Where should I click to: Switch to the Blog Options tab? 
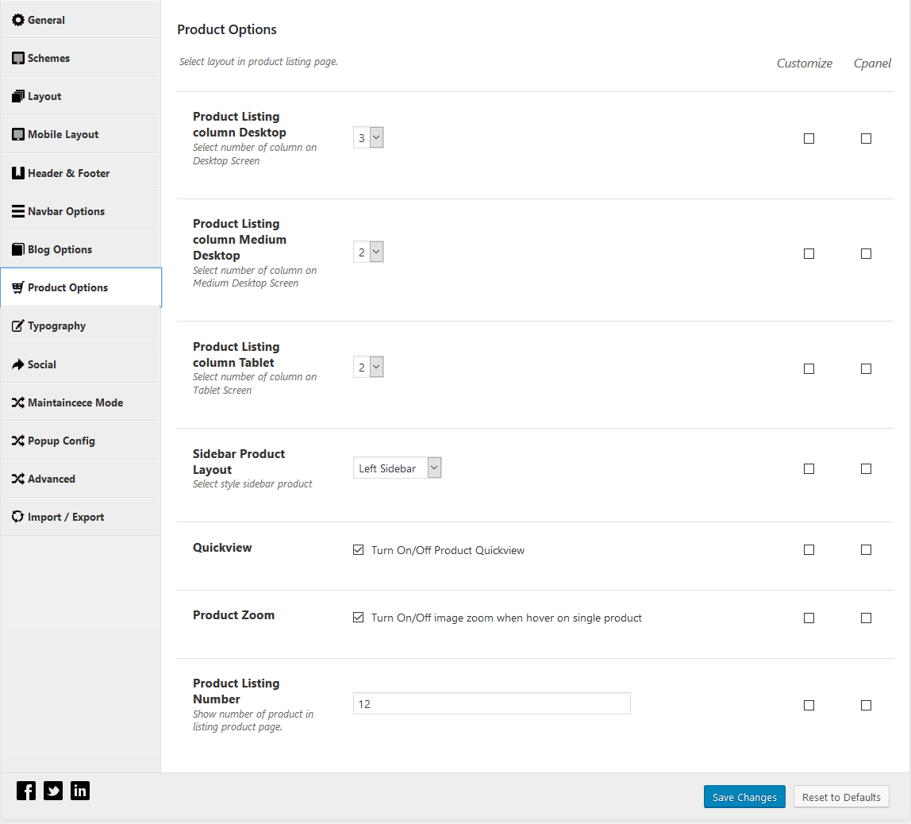click(60, 249)
